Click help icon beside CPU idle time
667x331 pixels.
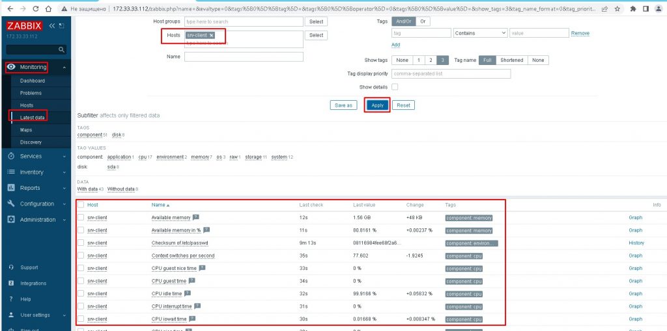click(188, 293)
